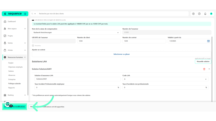216x121 pixels.
Task: Click Sélectionner ou glisser upload link
Action: click(x=121, y=54)
